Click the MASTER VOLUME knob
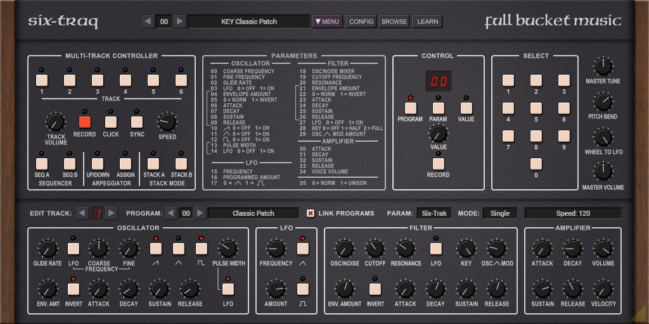This screenshot has width=649, height=324. tap(603, 172)
